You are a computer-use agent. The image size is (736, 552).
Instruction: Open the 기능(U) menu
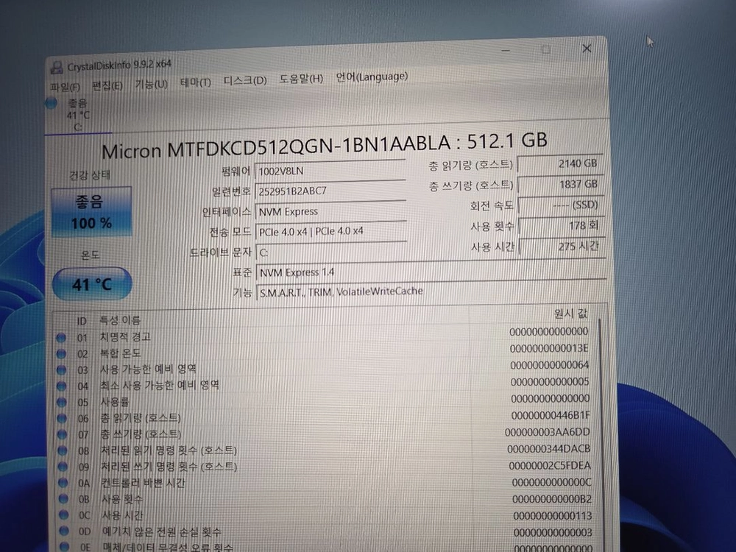click(x=151, y=84)
